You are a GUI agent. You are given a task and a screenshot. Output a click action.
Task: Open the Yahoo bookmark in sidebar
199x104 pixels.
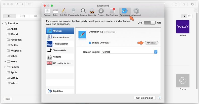[12, 56]
